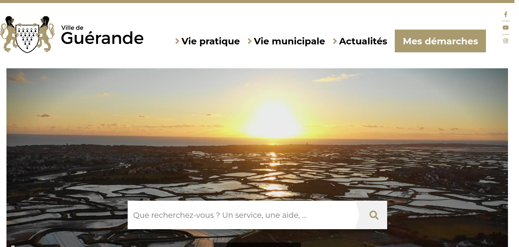Viewport: 519px width, 247px height.
Task: Click the dark panel below the search bar
Action: 257,245
